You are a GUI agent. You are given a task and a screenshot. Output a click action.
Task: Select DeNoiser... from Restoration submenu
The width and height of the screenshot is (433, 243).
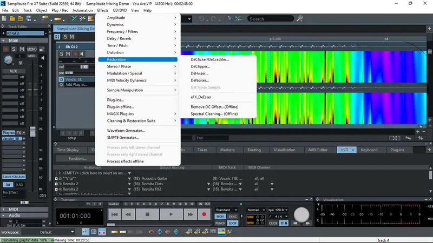(x=200, y=80)
